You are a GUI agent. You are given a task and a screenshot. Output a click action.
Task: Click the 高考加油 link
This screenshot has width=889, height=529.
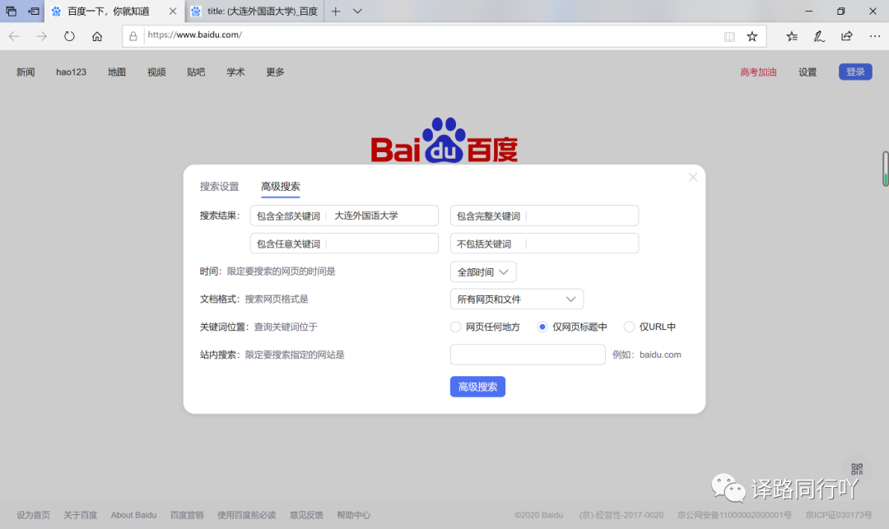(759, 72)
